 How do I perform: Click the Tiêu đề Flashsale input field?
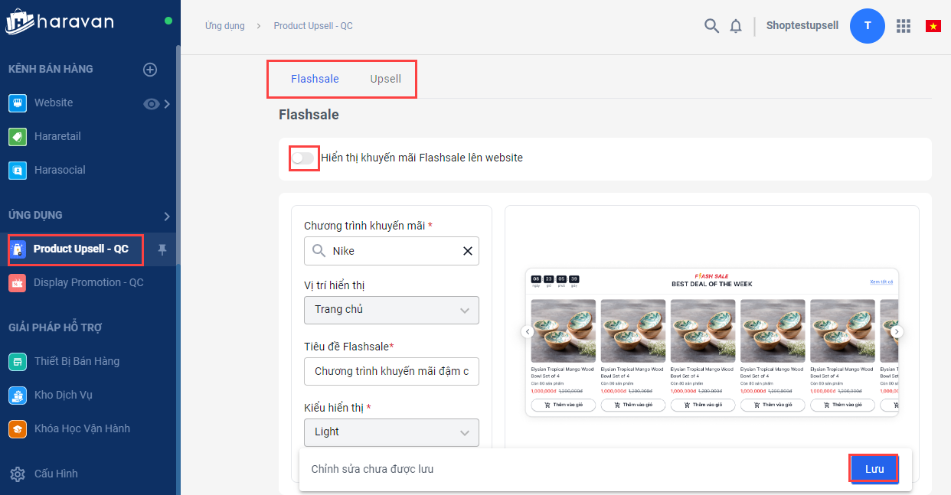391,371
